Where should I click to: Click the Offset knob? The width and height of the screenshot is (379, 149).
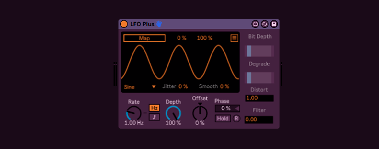coord(200,113)
